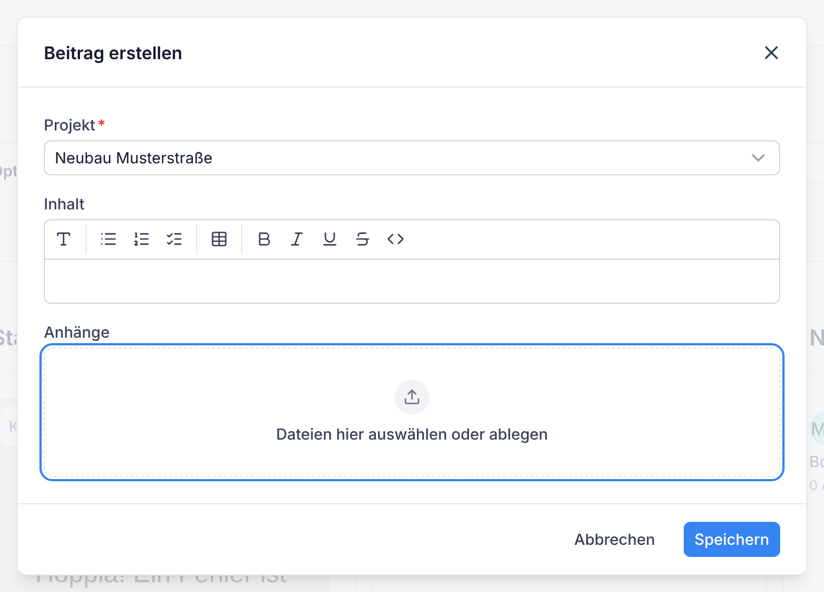This screenshot has width=824, height=592.
Task: Insert a table into the content
Action: pyautogui.click(x=219, y=239)
